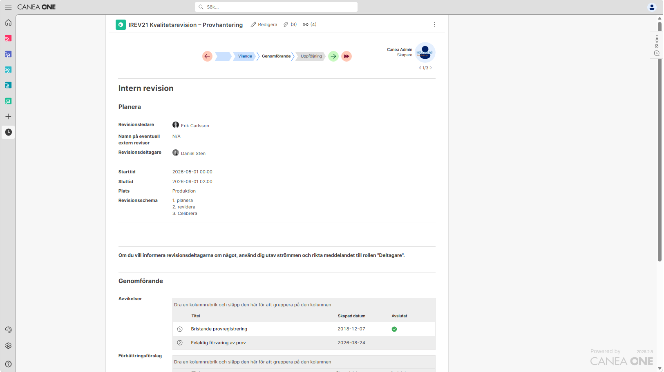The width and height of the screenshot is (664, 372).
Task: Open attachments paperclip showing (3)
Action: pos(290,24)
